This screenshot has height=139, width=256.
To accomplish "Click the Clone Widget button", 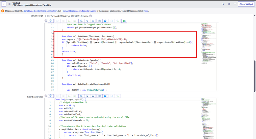I will click(246, 4).
